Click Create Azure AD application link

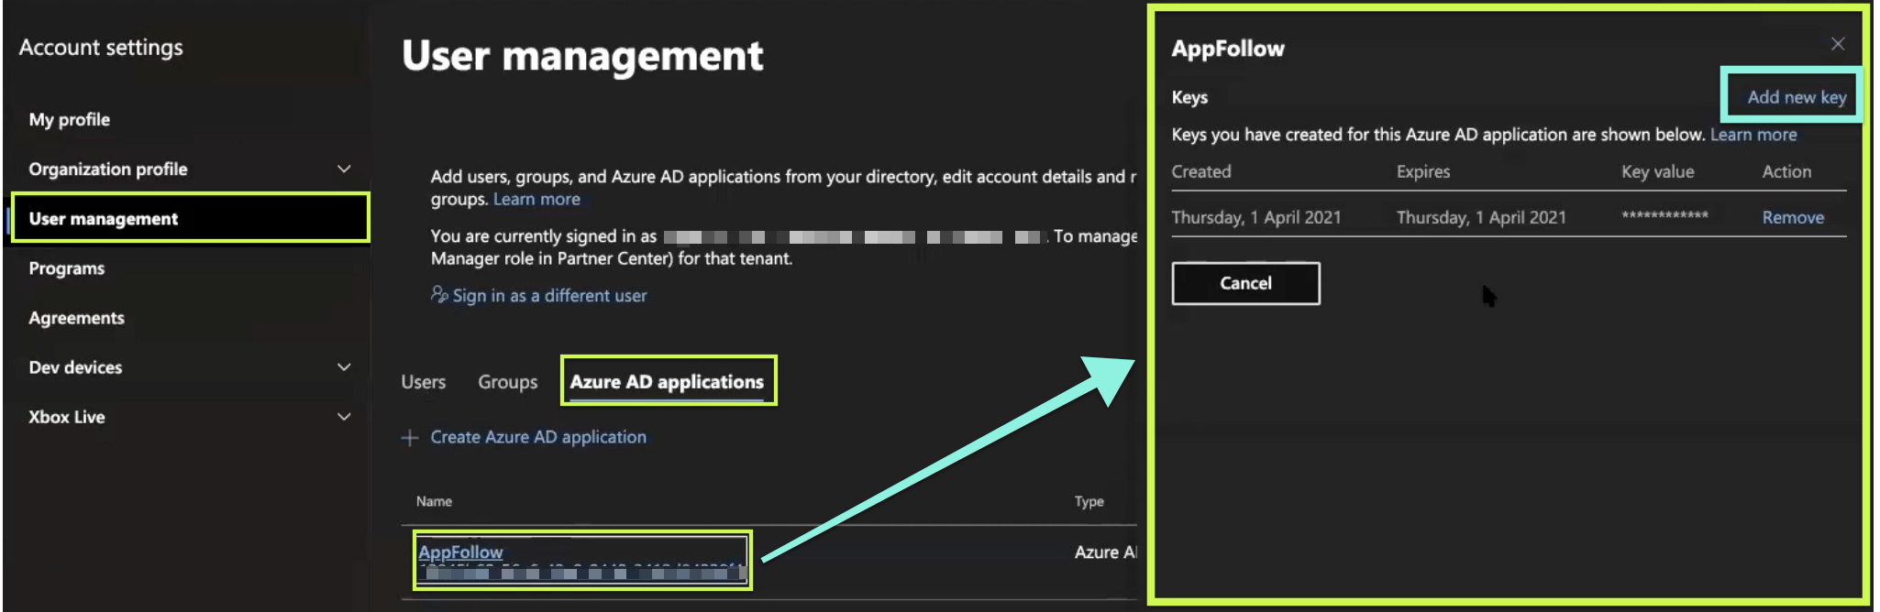coord(538,437)
